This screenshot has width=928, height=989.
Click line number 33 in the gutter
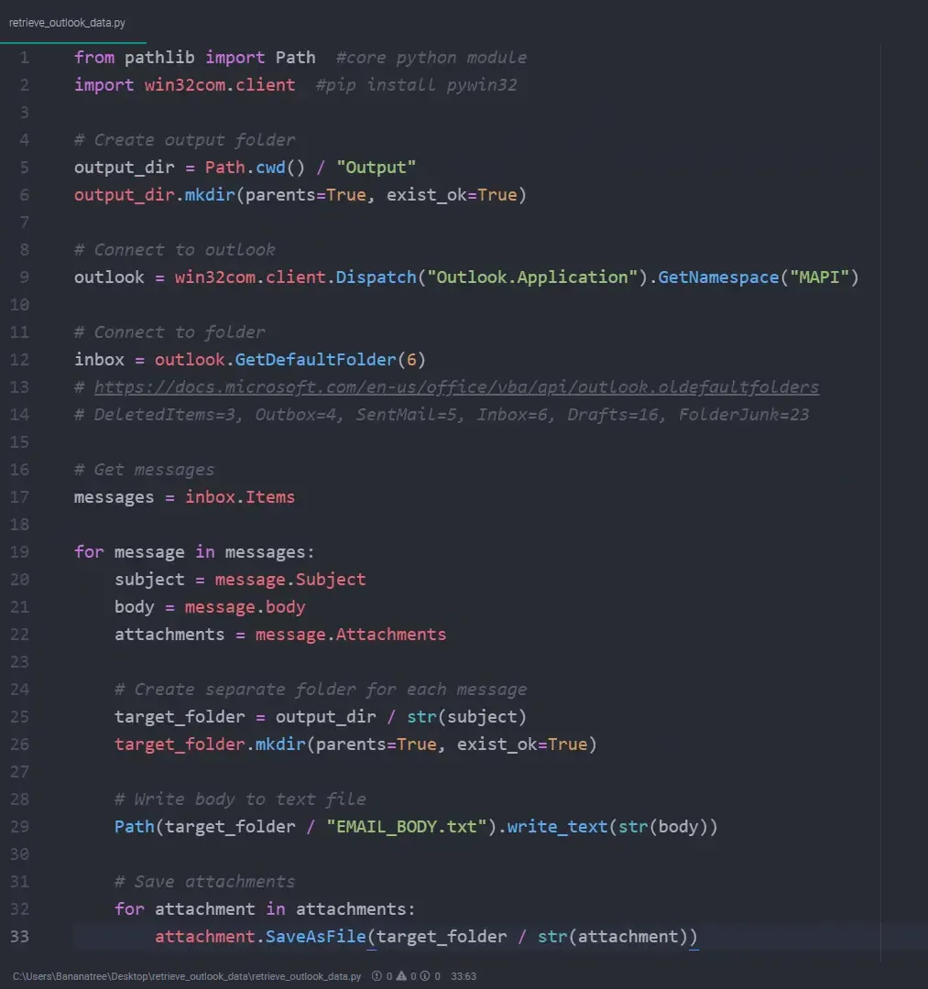20,937
